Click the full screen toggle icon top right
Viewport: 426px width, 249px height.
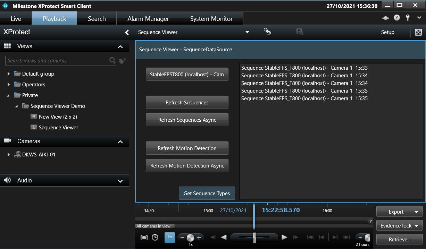(418, 32)
